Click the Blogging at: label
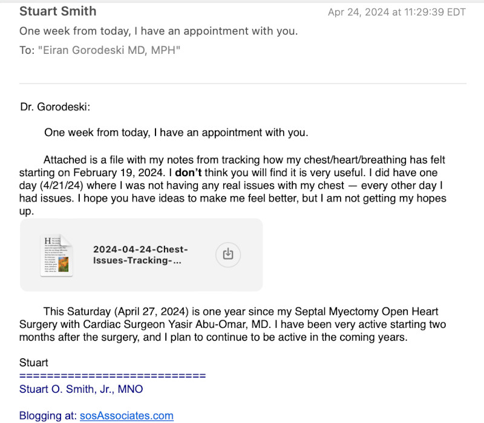 tap(48, 416)
